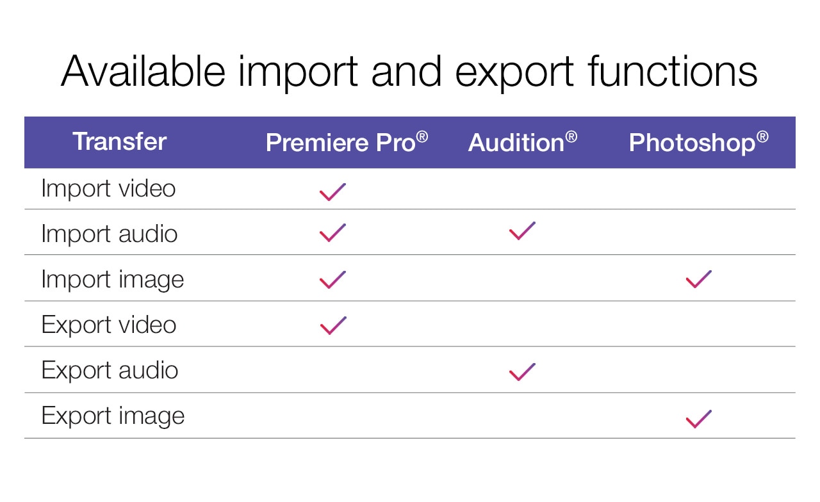Click the empty Export video cell under Photoshop
Screen dimensions: 820x502
(698, 325)
